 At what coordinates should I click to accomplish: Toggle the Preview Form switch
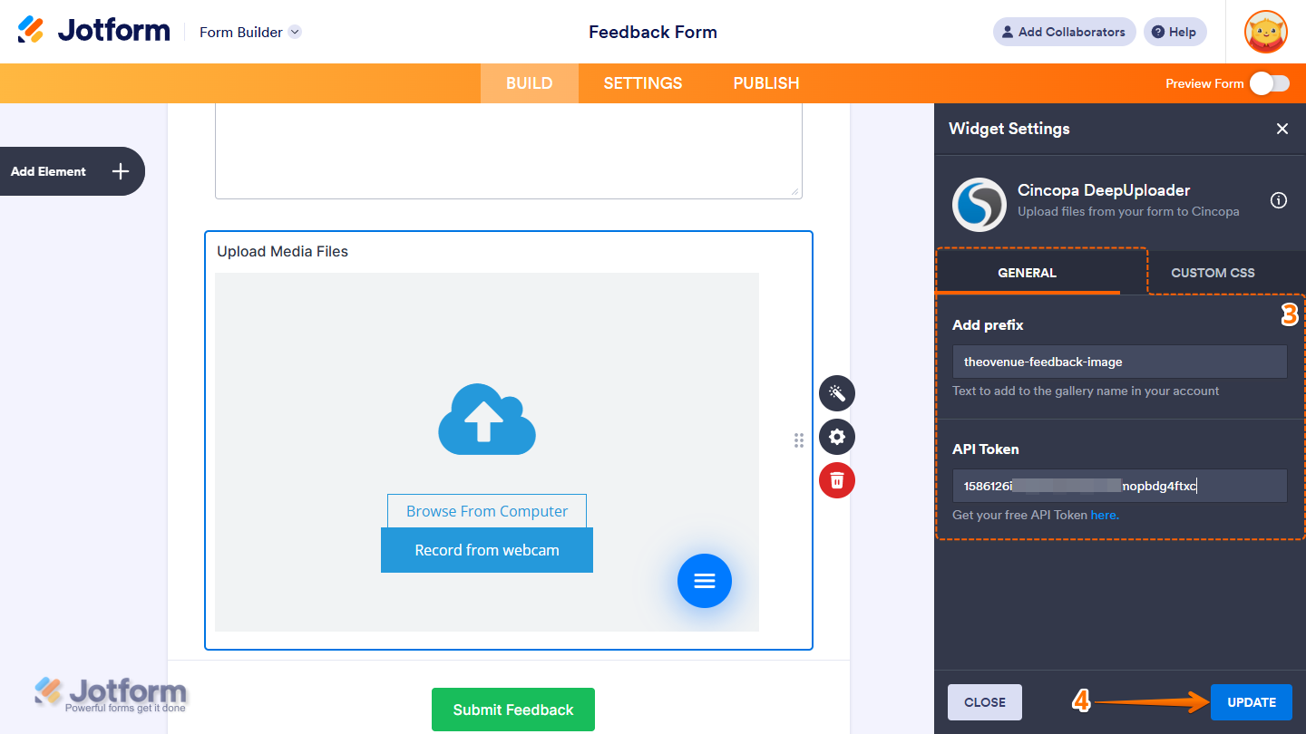pyautogui.click(x=1269, y=83)
